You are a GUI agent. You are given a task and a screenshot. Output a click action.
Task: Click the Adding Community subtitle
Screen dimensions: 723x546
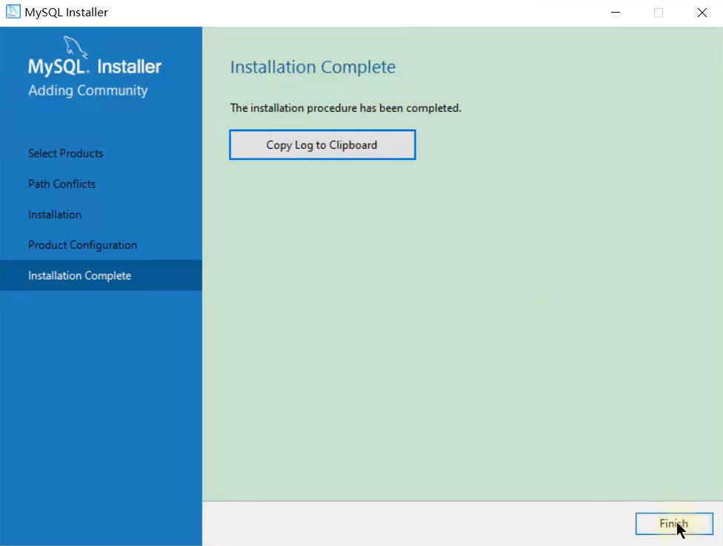tap(88, 90)
